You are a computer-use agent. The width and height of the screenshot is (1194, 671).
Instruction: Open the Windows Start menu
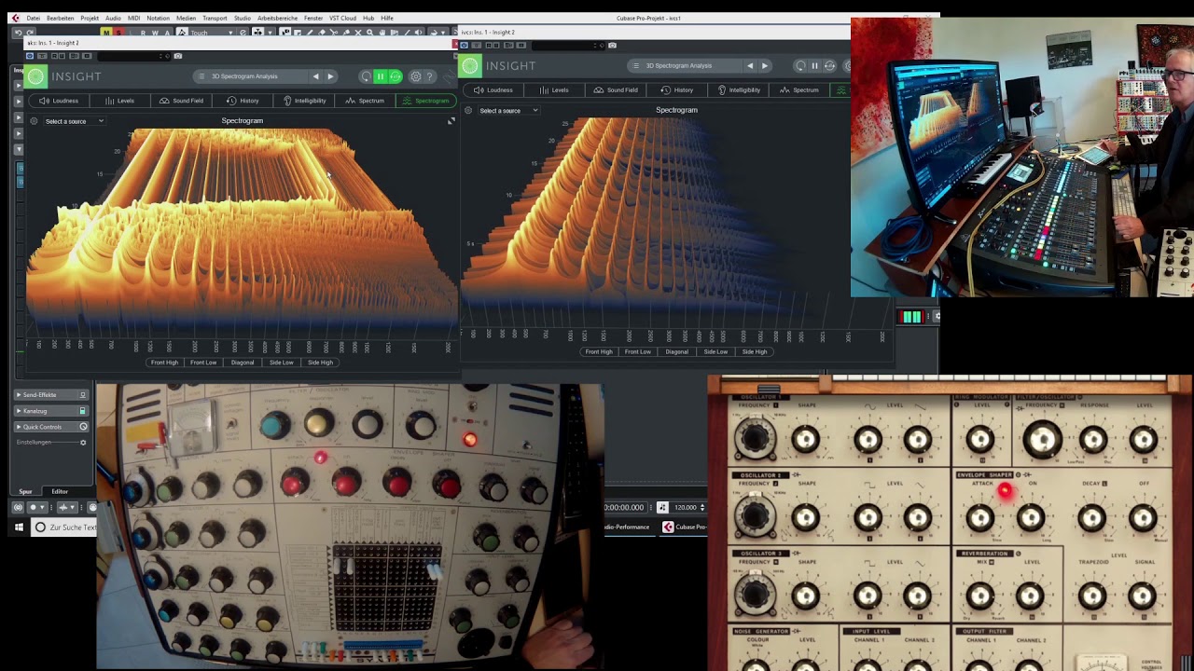(x=19, y=527)
